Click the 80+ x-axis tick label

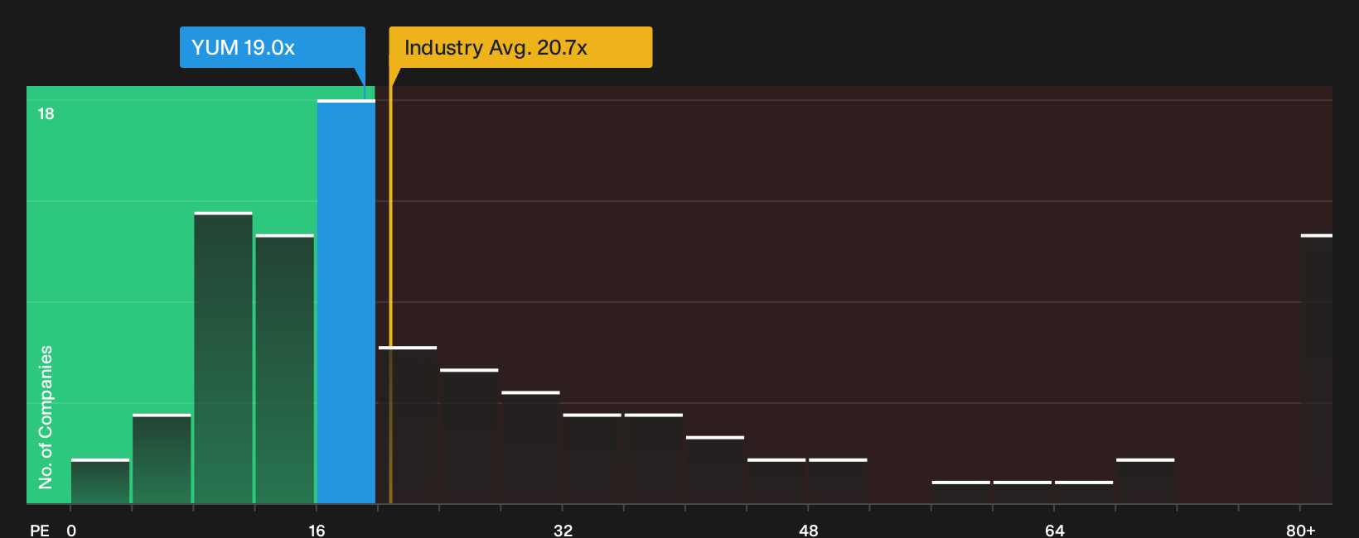tap(1301, 530)
